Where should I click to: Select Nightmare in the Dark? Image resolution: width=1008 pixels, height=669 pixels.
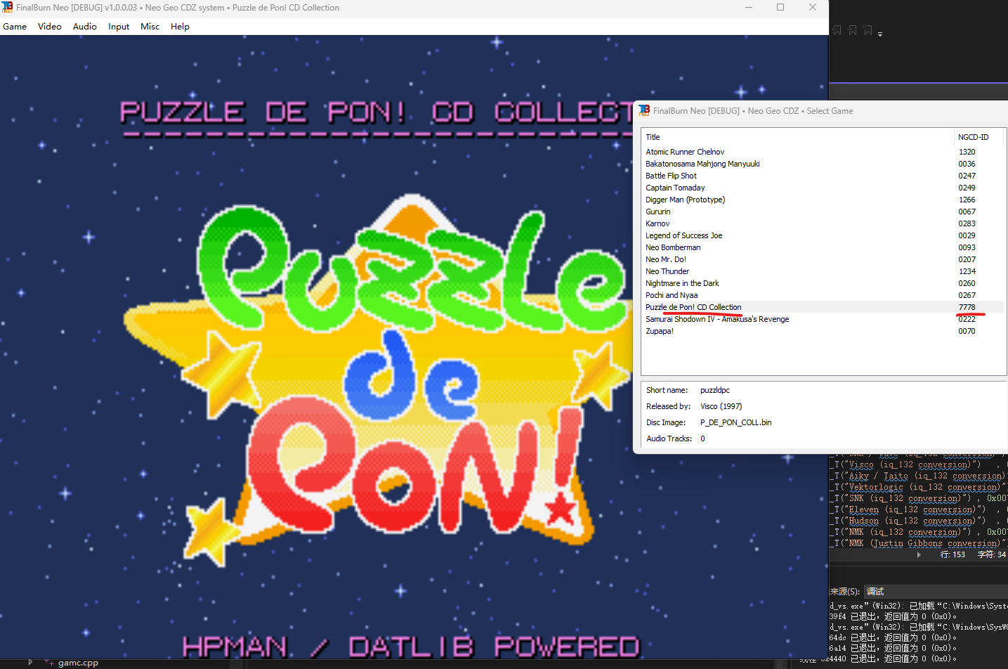[682, 283]
